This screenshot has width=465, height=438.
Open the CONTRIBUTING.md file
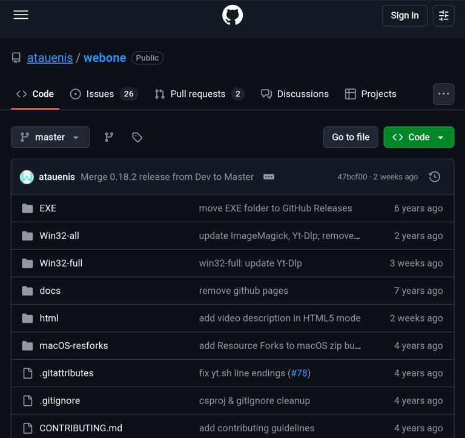pyautogui.click(x=81, y=428)
